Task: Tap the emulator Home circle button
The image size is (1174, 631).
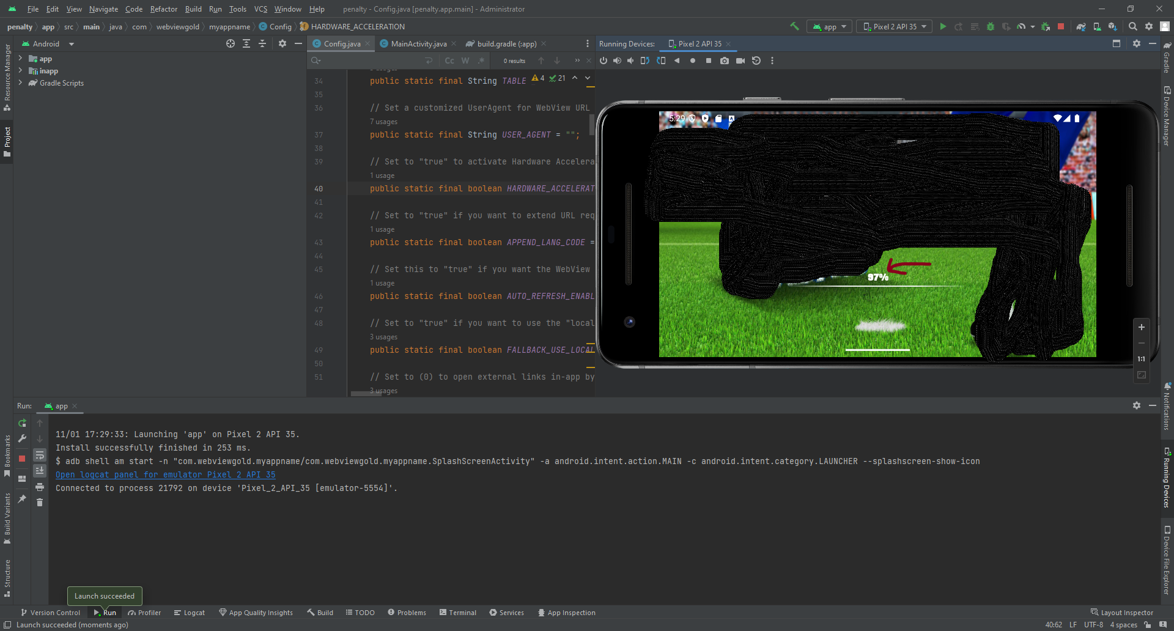Action: 693,61
